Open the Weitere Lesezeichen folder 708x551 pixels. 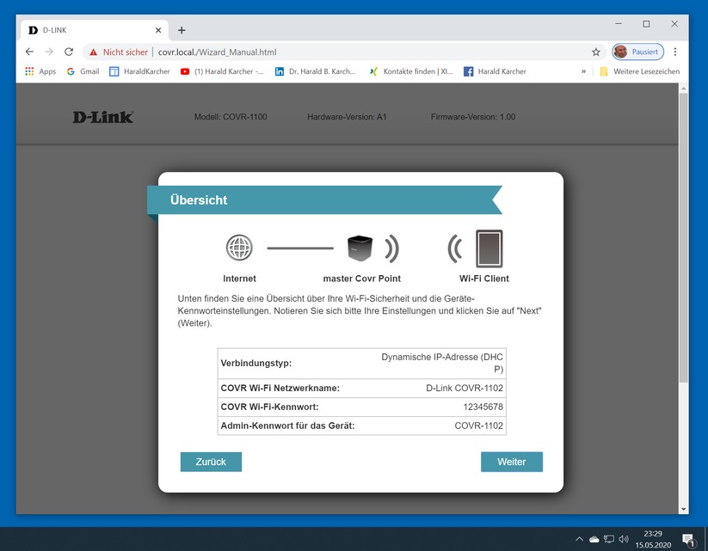639,71
